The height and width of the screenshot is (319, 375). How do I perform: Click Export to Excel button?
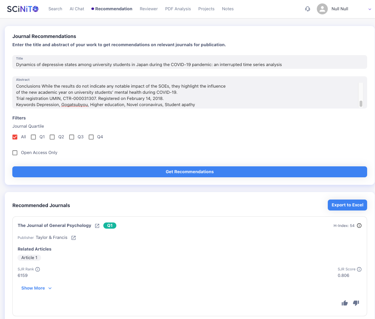pos(347,205)
